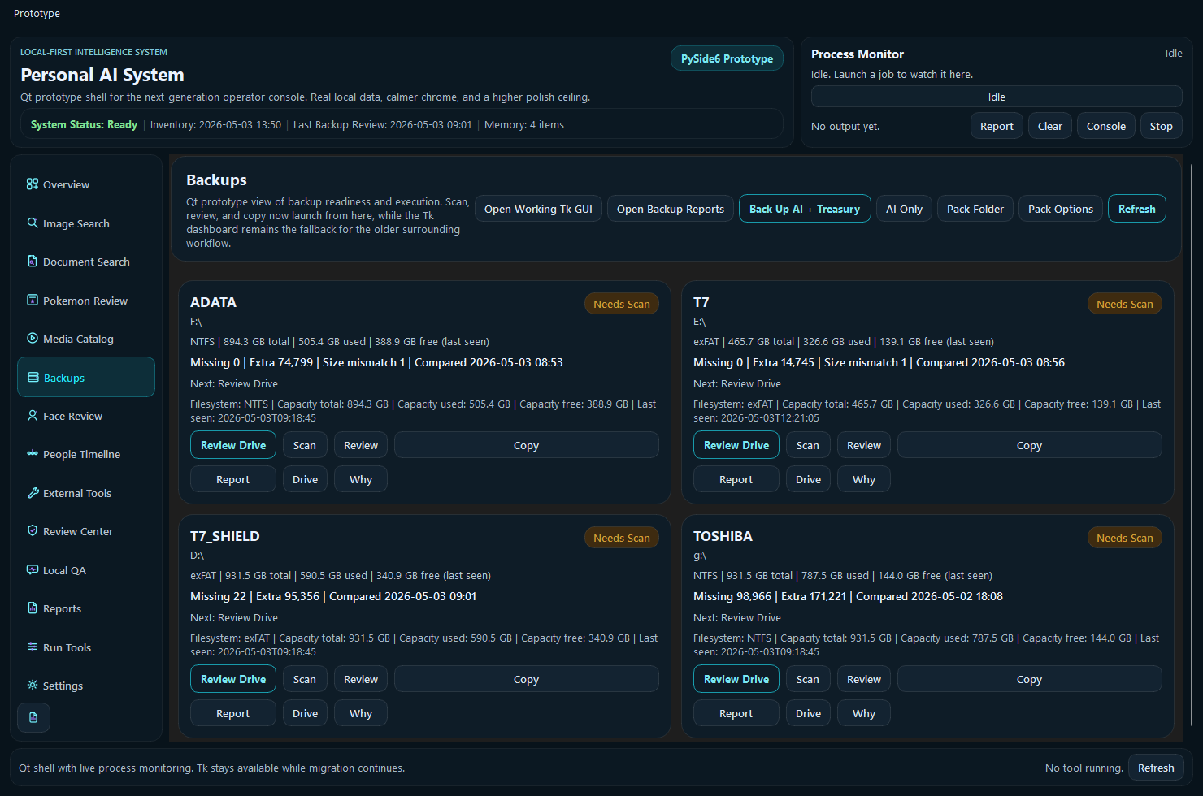
Task: Click the document icon button below Settings
Action: (x=33, y=718)
